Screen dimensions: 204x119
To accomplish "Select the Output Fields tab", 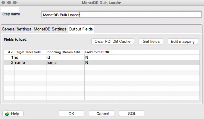I will (81, 29).
